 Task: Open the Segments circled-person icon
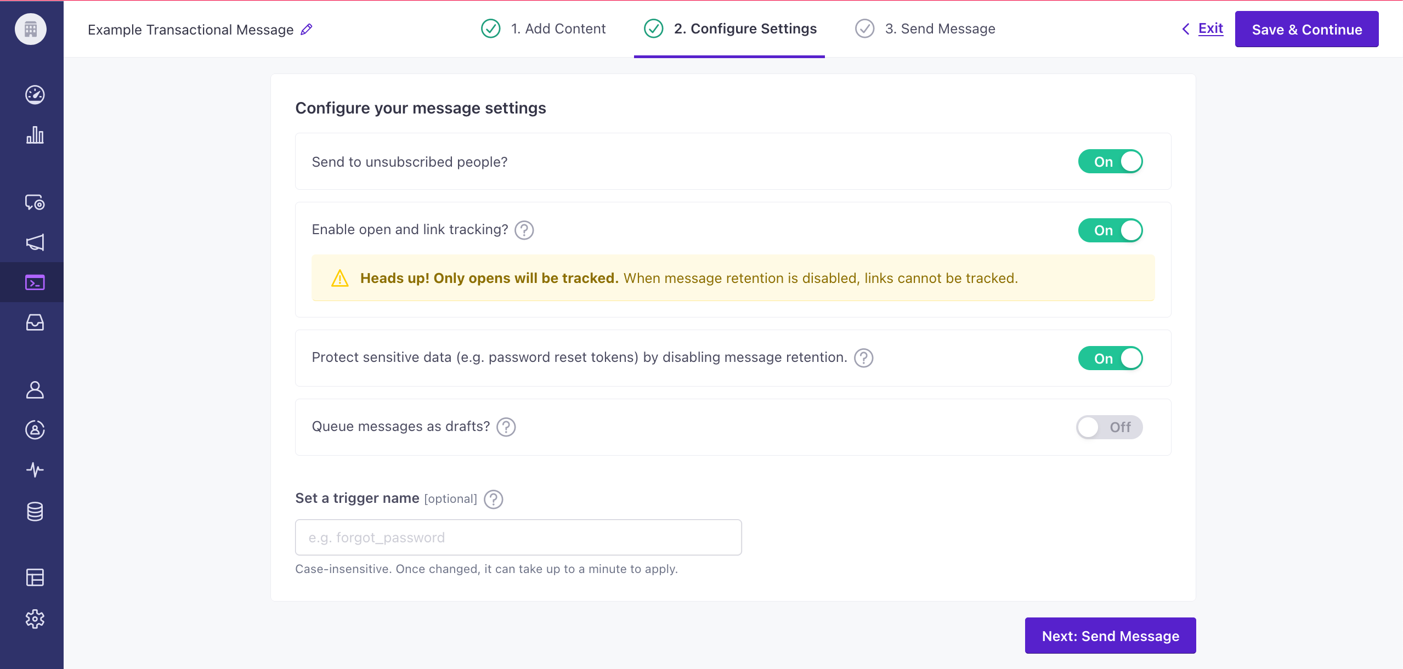35,430
